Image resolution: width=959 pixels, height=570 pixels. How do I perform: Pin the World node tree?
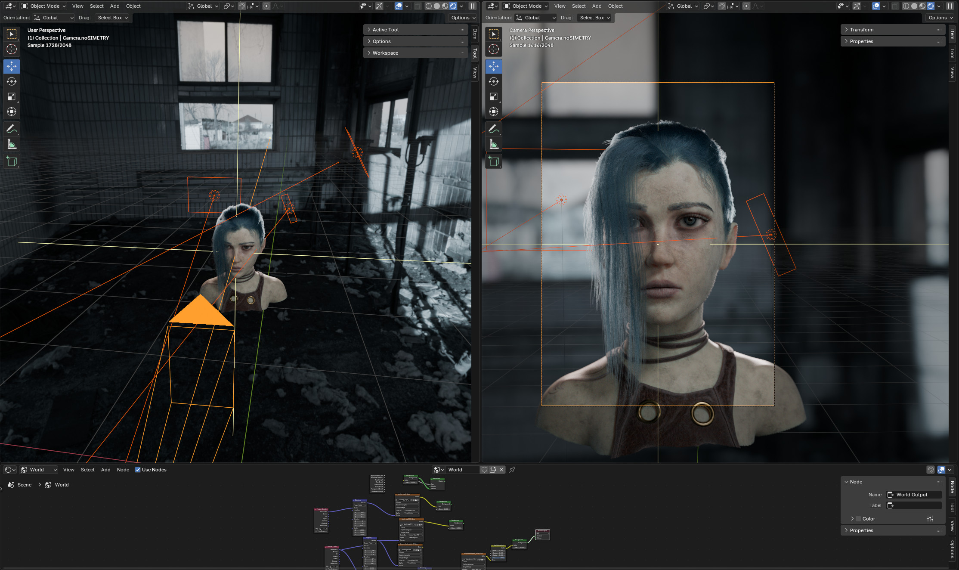(512, 470)
